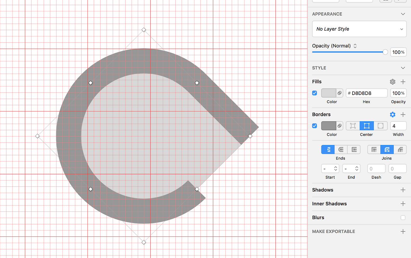Select the round cap Ends option

click(341, 150)
